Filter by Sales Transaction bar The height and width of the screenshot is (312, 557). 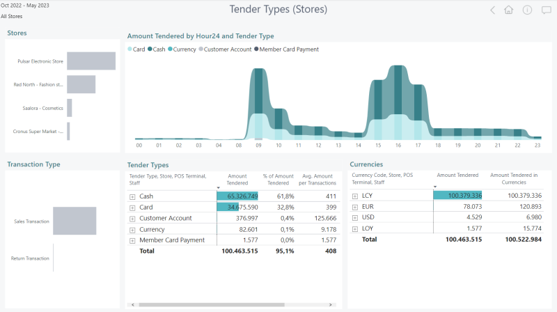[x=74, y=221]
